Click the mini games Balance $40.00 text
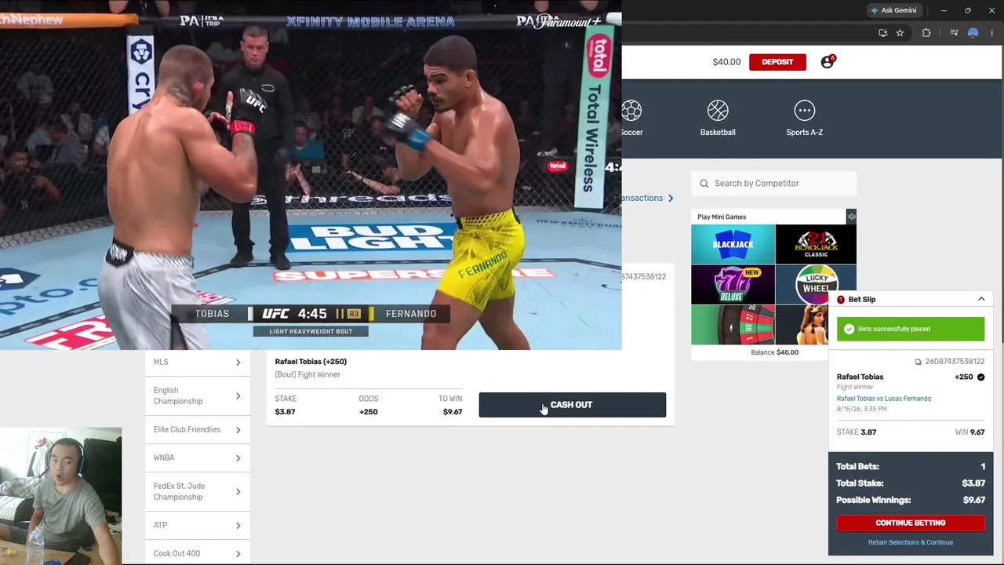 coord(774,352)
